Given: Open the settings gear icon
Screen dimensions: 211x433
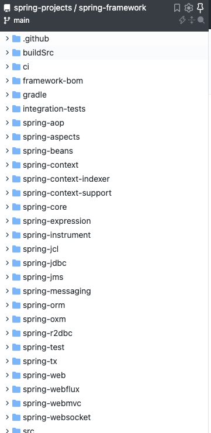Looking at the screenshot, I should [189, 8].
